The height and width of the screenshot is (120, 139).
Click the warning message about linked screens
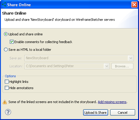click(x=53, y=102)
